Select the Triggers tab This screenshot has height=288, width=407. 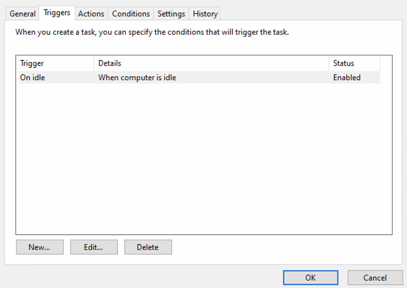57,13
